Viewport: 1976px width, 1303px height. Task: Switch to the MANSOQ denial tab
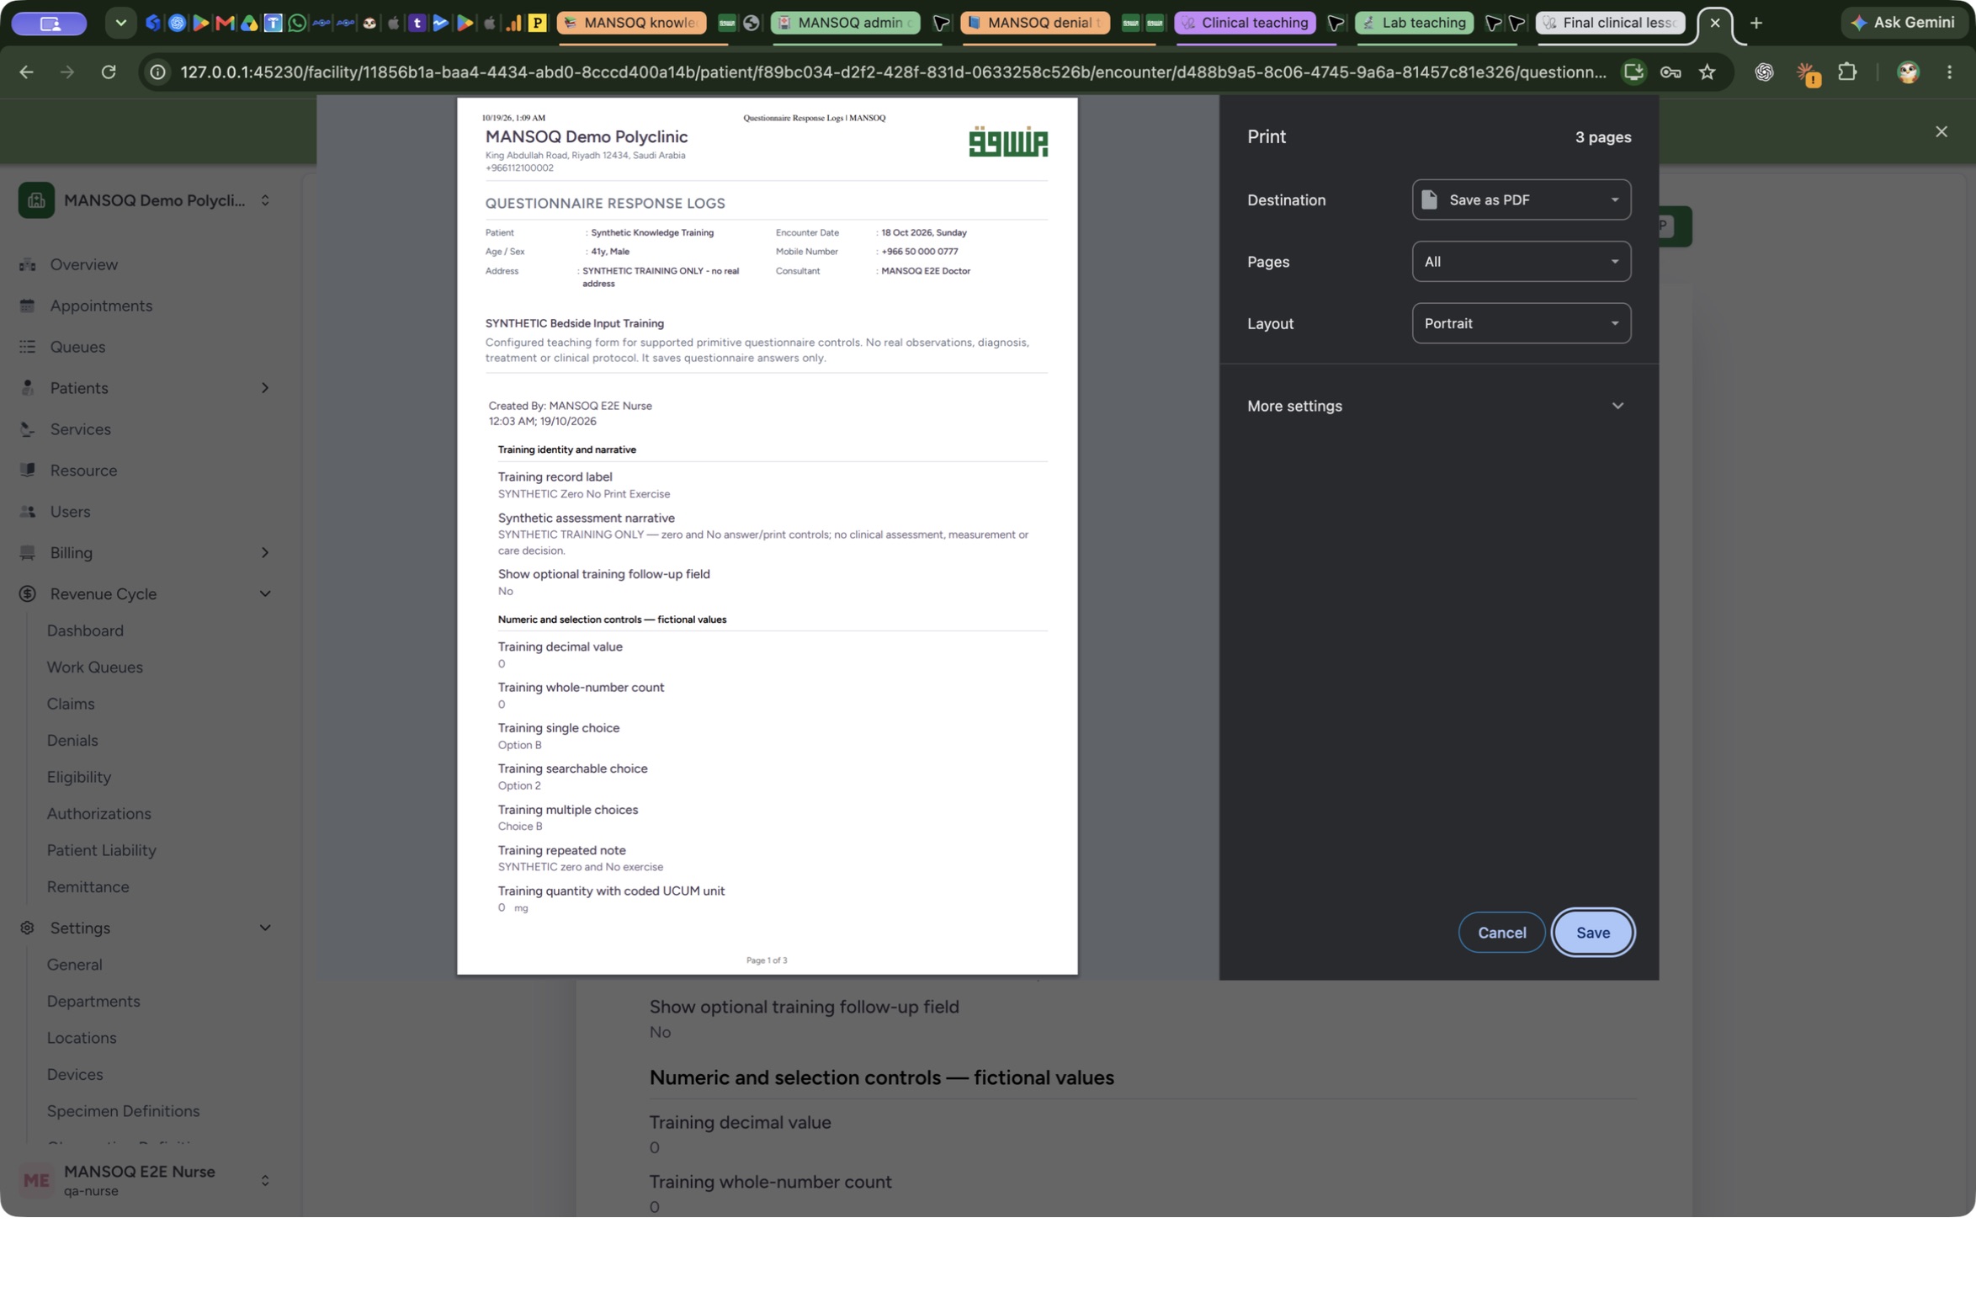[1034, 23]
